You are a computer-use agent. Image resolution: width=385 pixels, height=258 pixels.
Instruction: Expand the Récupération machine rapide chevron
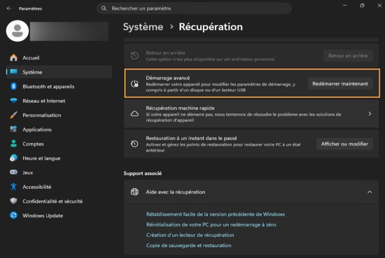(x=370, y=114)
